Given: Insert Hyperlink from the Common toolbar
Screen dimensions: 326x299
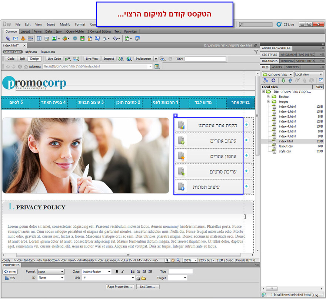Looking at the screenshot, I should coord(8,38).
